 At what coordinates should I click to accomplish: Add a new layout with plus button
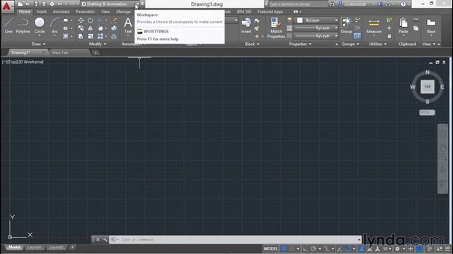[x=72, y=247]
